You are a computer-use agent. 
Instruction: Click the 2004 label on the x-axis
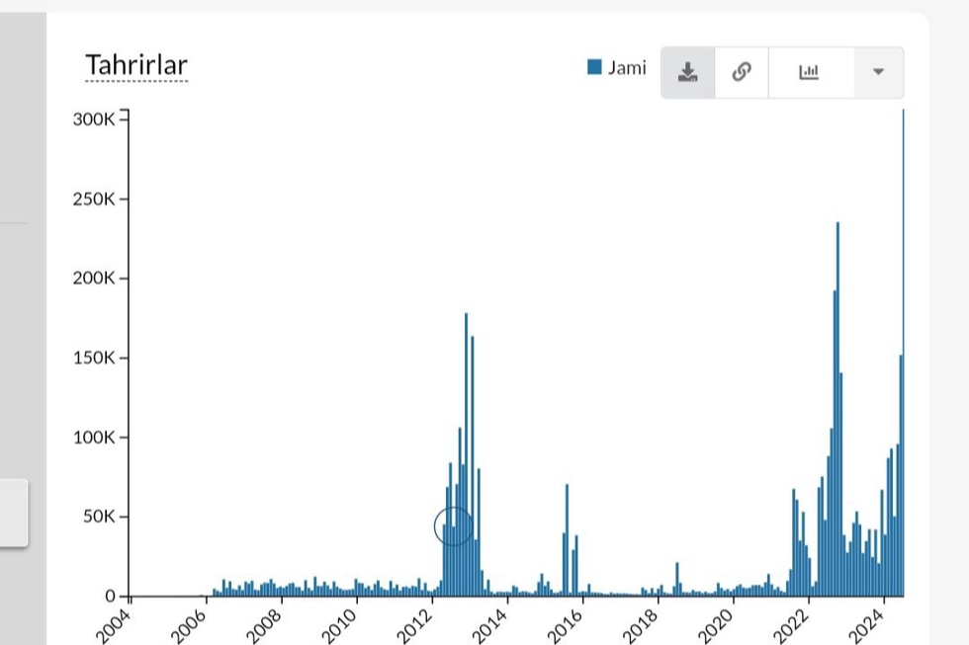pos(116,623)
